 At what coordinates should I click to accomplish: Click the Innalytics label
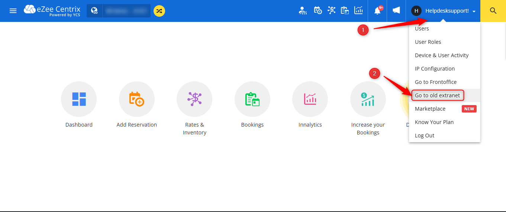(310, 125)
